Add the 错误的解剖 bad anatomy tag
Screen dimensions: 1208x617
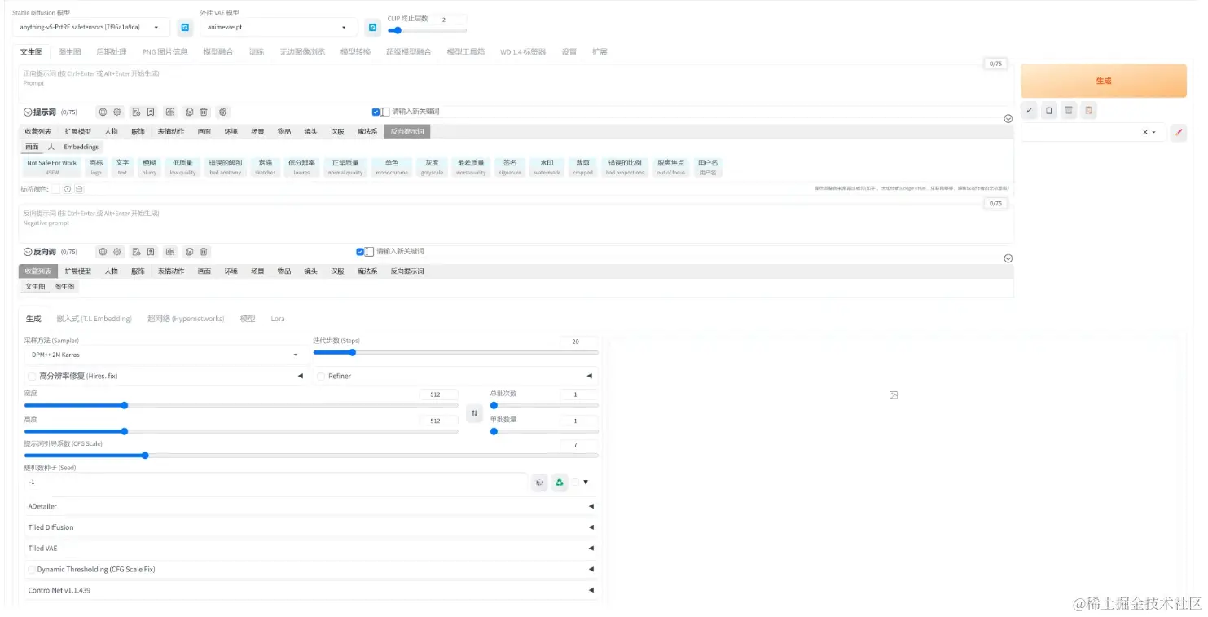(x=225, y=167)
